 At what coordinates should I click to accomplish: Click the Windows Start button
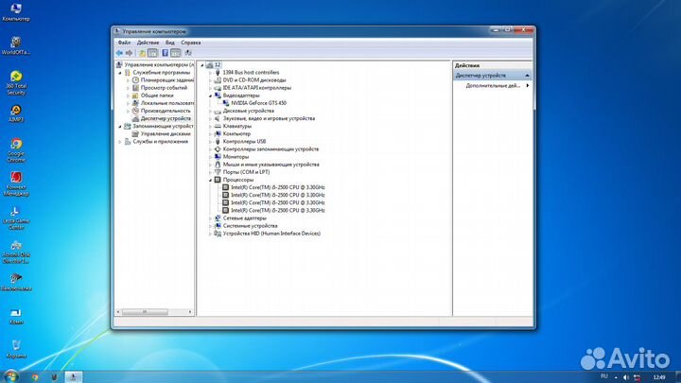point(10,375)
